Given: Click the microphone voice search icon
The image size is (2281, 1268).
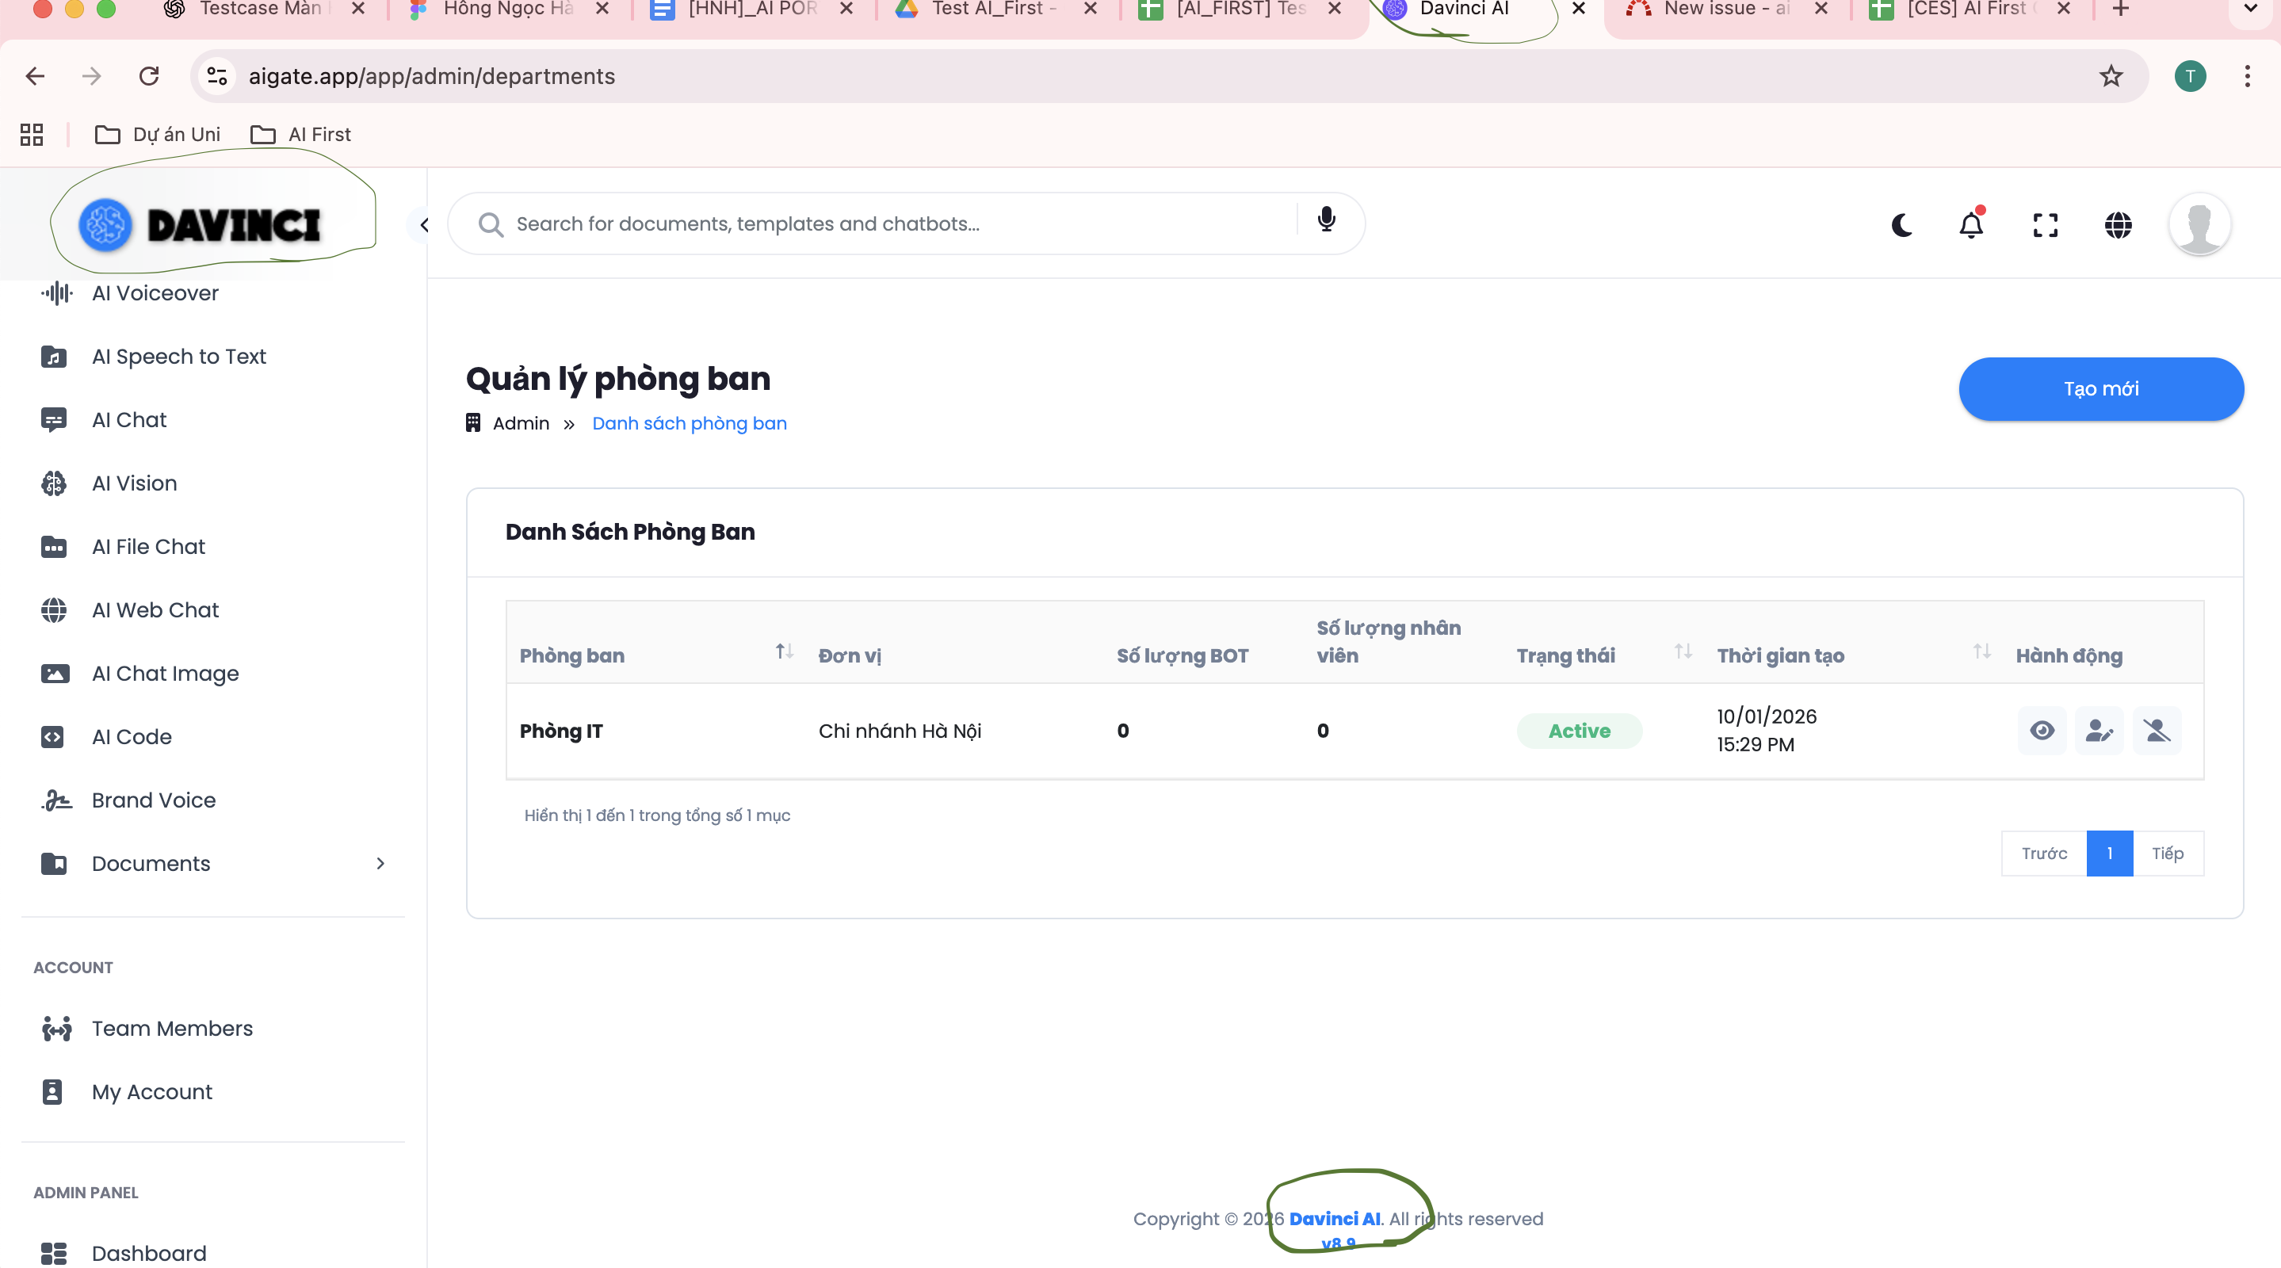Looking at the screenshot, I should pyautogui.click(x=1326, y=220).
